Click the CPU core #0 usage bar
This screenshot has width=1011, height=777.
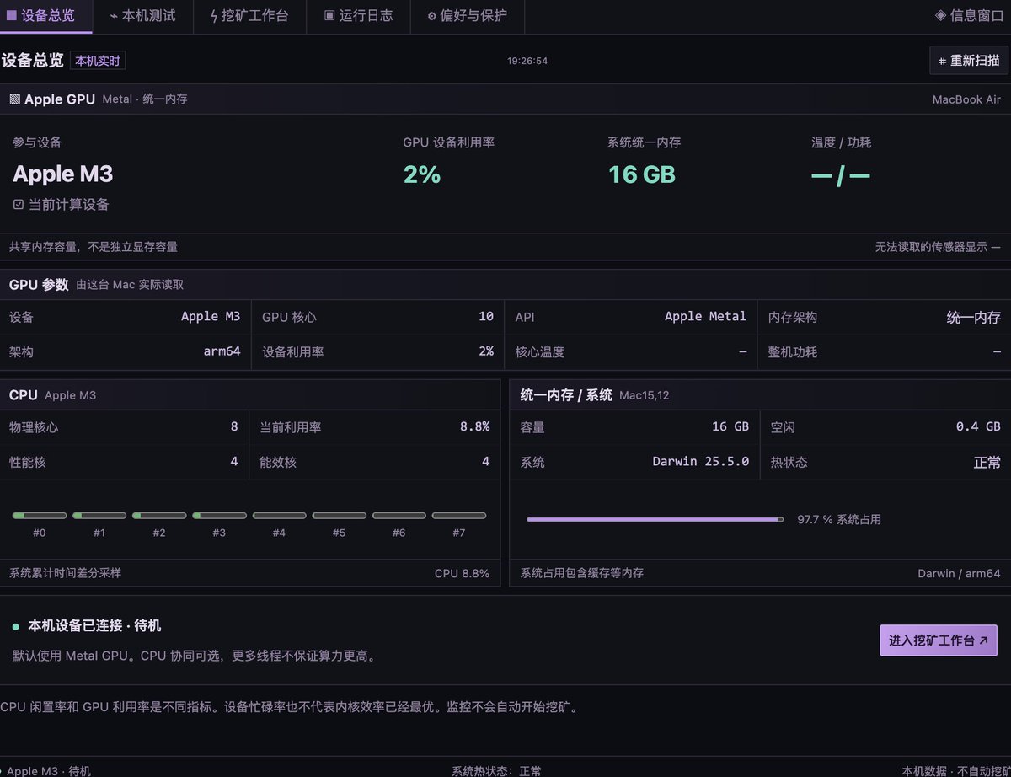pyautogui.click(x=40, y=515)
